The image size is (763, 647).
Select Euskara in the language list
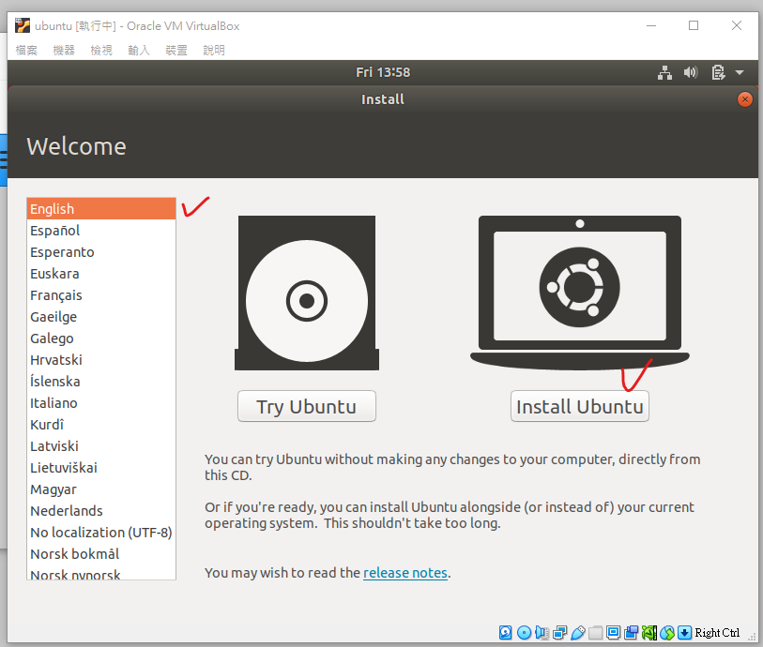pyautogui.click(x=101, y=274)
